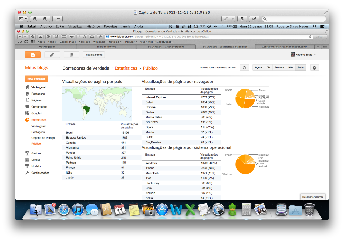This screenshot has width=344, height=241.
Task: Create post with Blogger pencil icon
Action: tap(52, 55)
